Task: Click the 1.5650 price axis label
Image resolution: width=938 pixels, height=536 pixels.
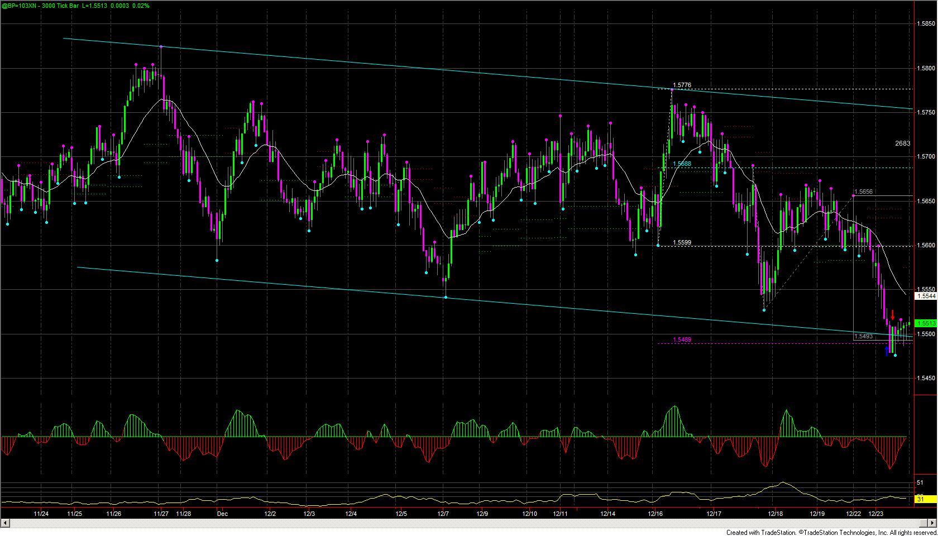Action: (x=926, y=200)
